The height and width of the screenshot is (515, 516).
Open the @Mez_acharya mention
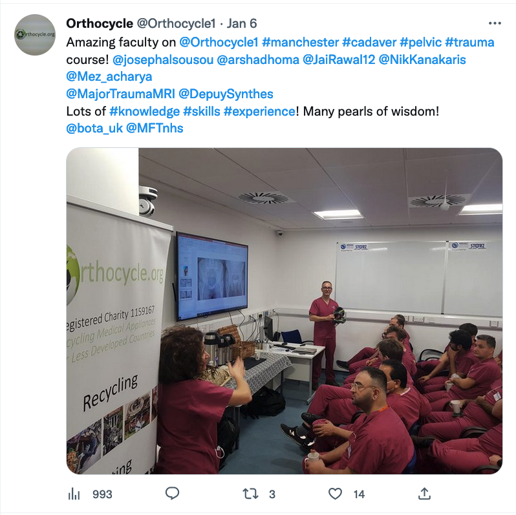(x=109, y=76)
